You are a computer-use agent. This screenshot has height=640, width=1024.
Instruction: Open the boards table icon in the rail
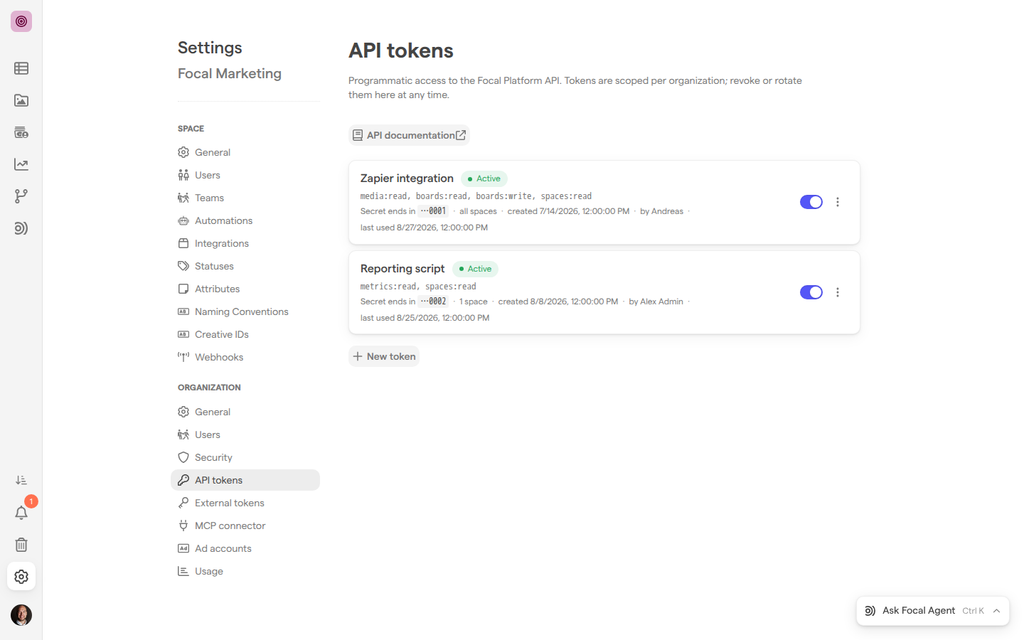[x=21, y=68]
